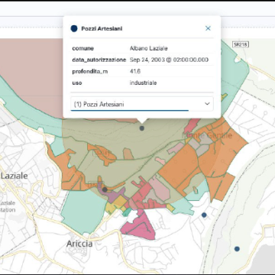Click the Monte Gentile map label

click(207, 135)
